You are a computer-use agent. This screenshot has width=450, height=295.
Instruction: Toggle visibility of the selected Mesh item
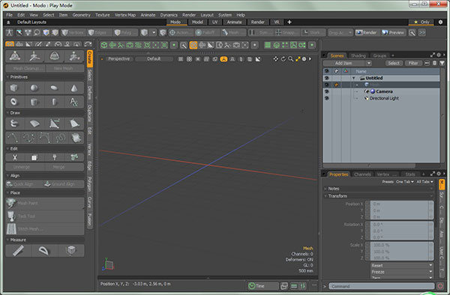(326, 85)
